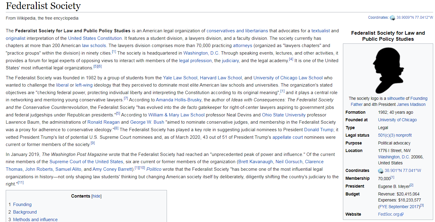Open the legal profession link
This screenshot has height=222, width=435.
(195, 61)
